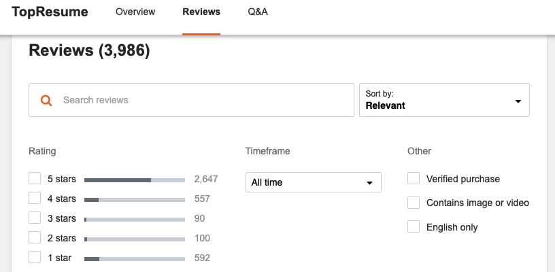Image resolution: width=555 pixels, height=272 pixels.
Task: Enable the Verified purchase filter
Action: [x=414, y=179]
